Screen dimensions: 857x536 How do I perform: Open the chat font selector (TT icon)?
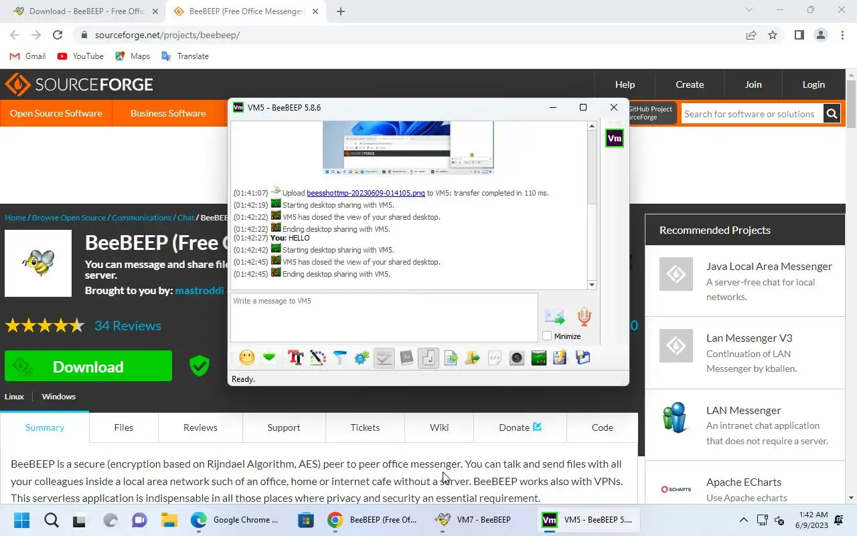pyautogui.click(x=296, y=358)
